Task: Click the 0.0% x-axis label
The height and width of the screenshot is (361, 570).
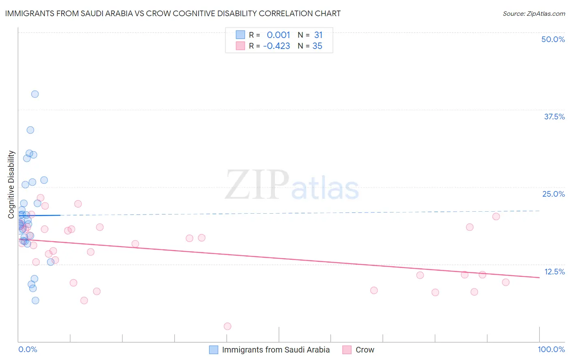Action: point(28,349)
